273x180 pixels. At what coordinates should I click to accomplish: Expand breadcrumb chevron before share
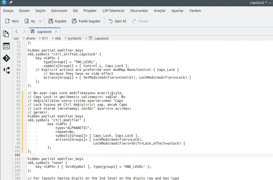point(24,38)
